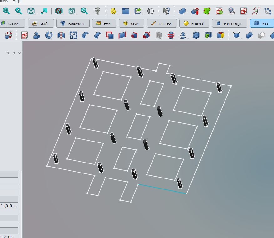Activate the Extrude tool

pos(36,35)
